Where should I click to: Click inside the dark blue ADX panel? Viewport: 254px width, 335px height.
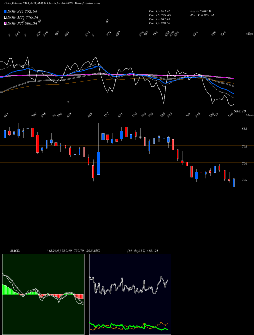[x=130, y=294]
